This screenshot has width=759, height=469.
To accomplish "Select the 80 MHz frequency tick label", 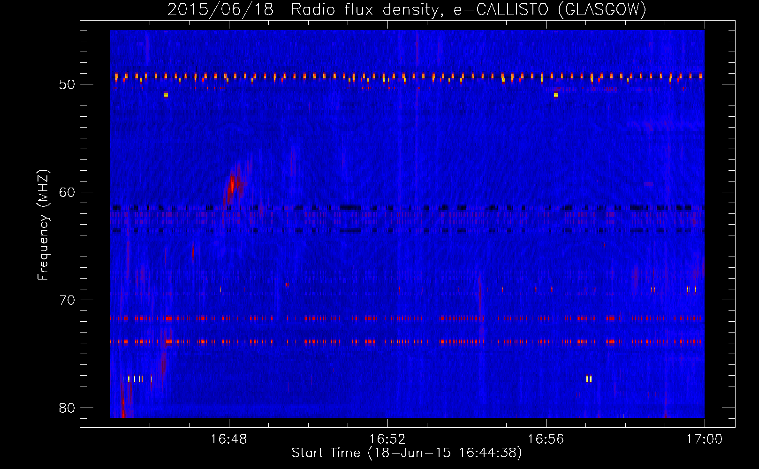I will [x=67, y=408].
